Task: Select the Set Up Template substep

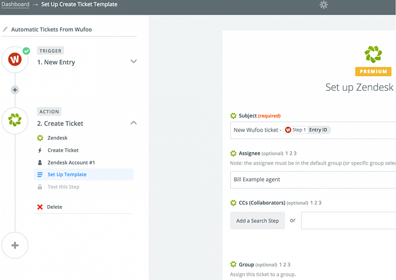Action: coord(84,174)
